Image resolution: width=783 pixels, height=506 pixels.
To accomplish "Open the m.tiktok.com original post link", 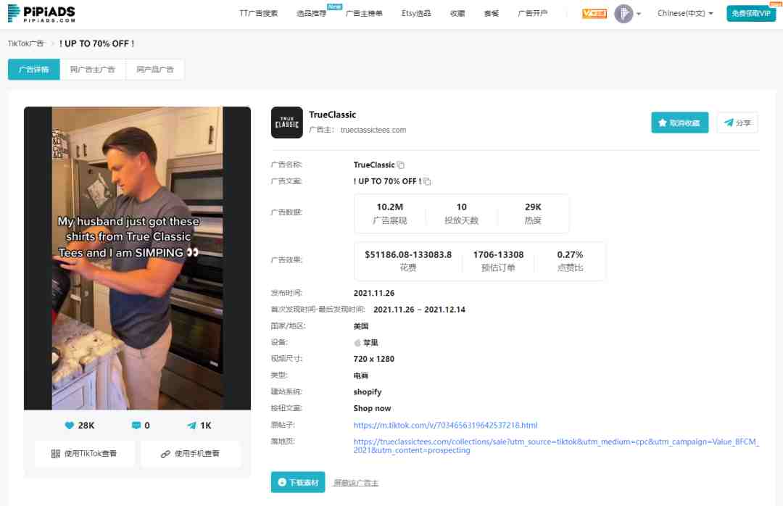I will pos(445,425).
